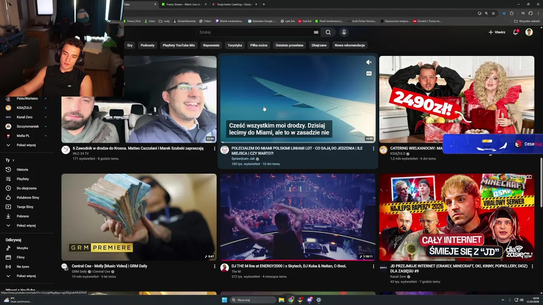Viewport: 543px width, 305px height.
Task: Open options menu for 6 Zawodnik video
Action: [215, 149]
